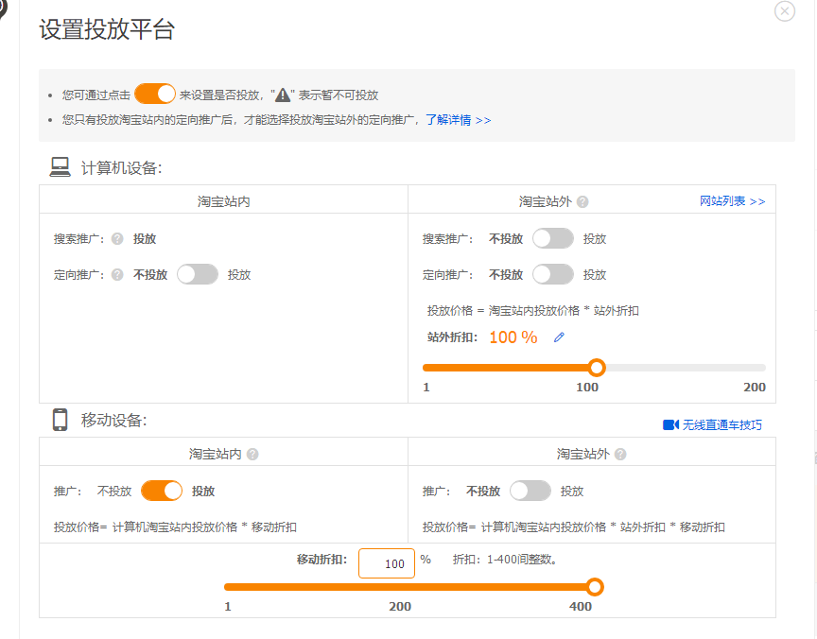Image resolution: width=817 pixels, height=639 pixels.
Task: Click the mobile device icon beside 移动设备
Action: 60,420
